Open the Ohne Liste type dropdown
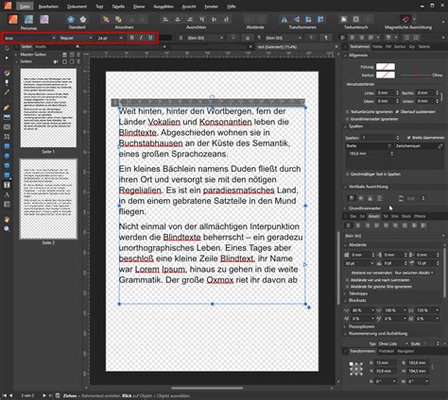 tap(393, 343)
